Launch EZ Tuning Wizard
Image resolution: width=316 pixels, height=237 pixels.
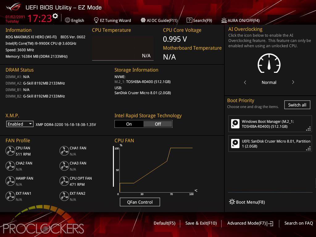(112, 20)
